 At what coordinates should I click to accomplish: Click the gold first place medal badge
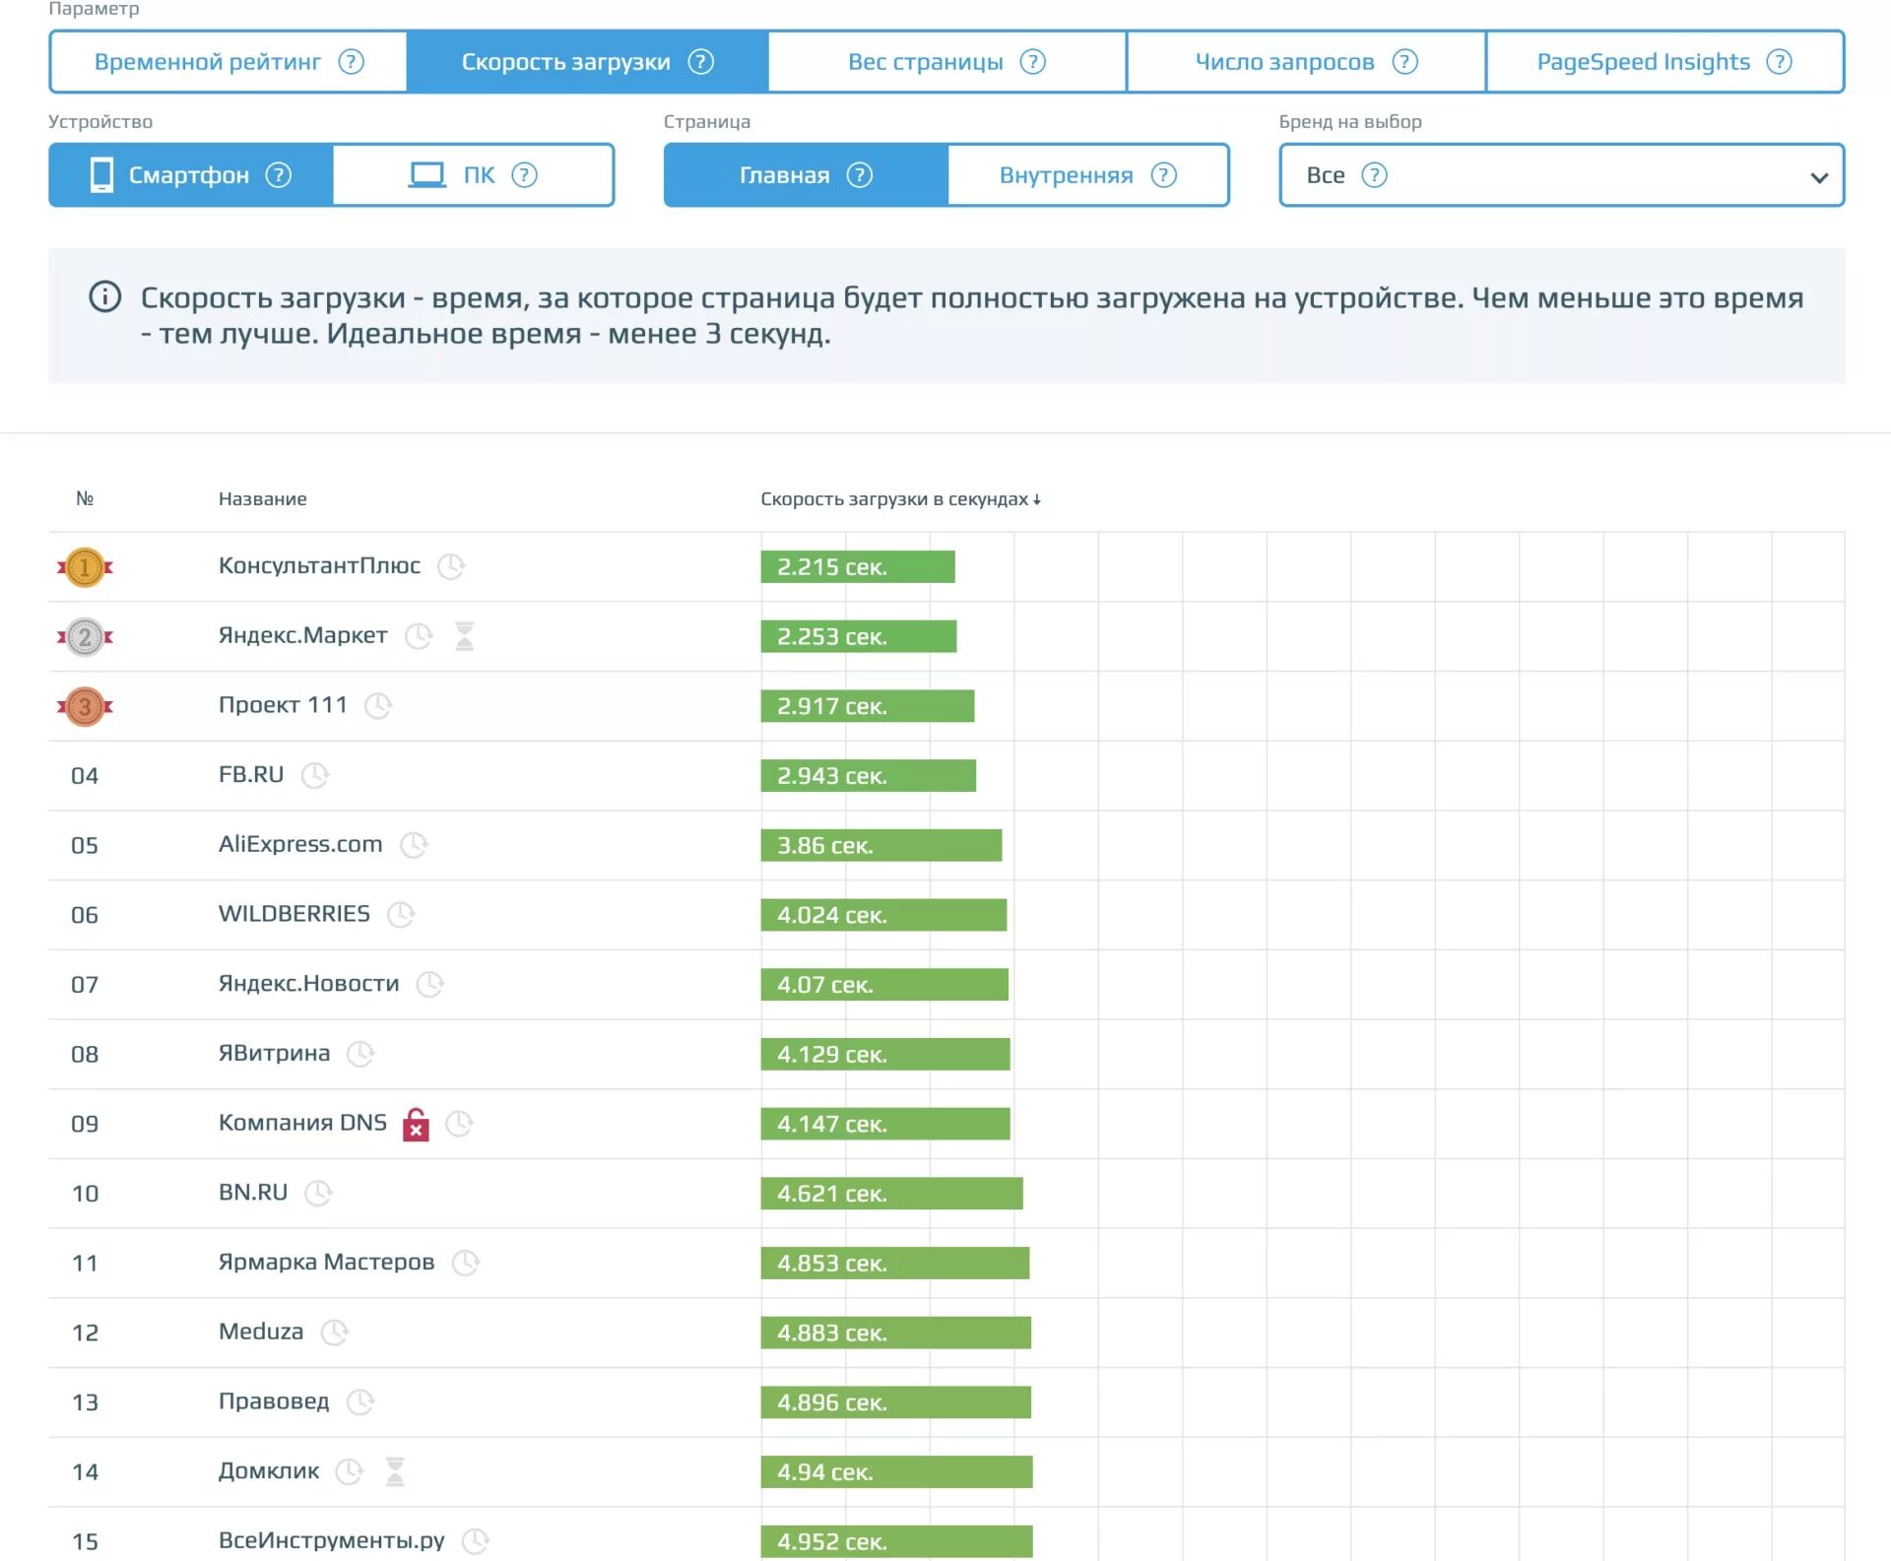85,567
